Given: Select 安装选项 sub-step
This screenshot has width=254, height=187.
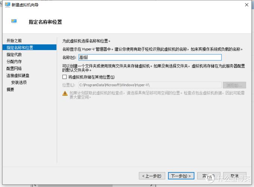Looking at the screenshot, I should 19,82.
